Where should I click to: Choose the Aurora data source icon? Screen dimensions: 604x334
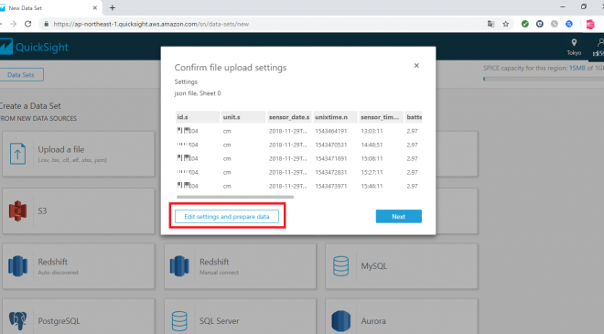click(341, 321)
